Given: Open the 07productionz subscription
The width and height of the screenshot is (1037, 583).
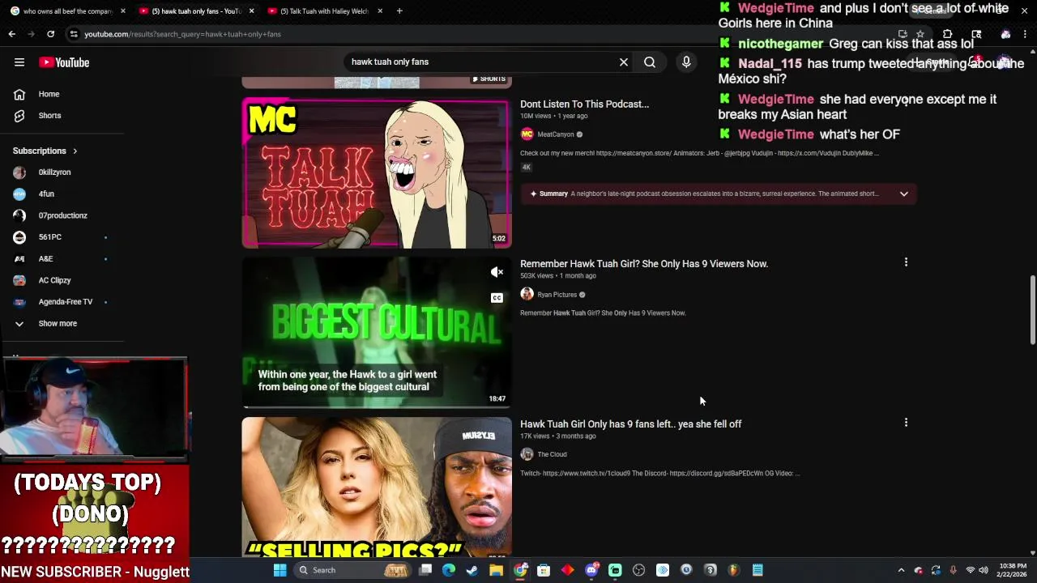Looking at the screenshot, I should point(62,215).
